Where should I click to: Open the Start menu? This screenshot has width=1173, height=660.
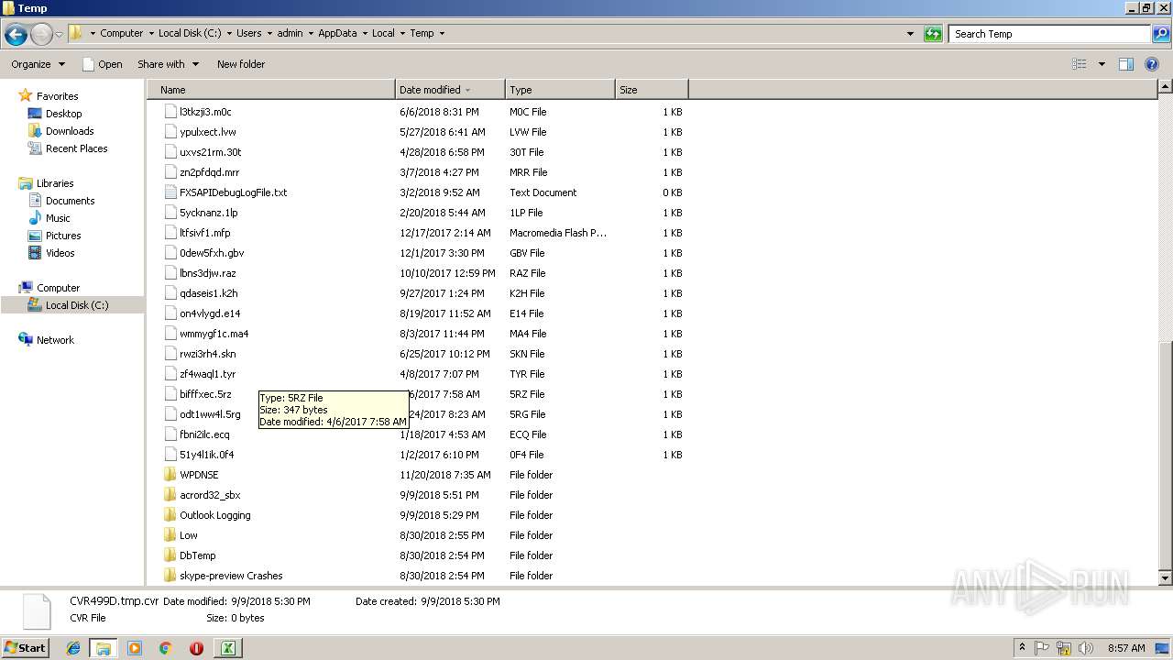(x=26, y=648)
